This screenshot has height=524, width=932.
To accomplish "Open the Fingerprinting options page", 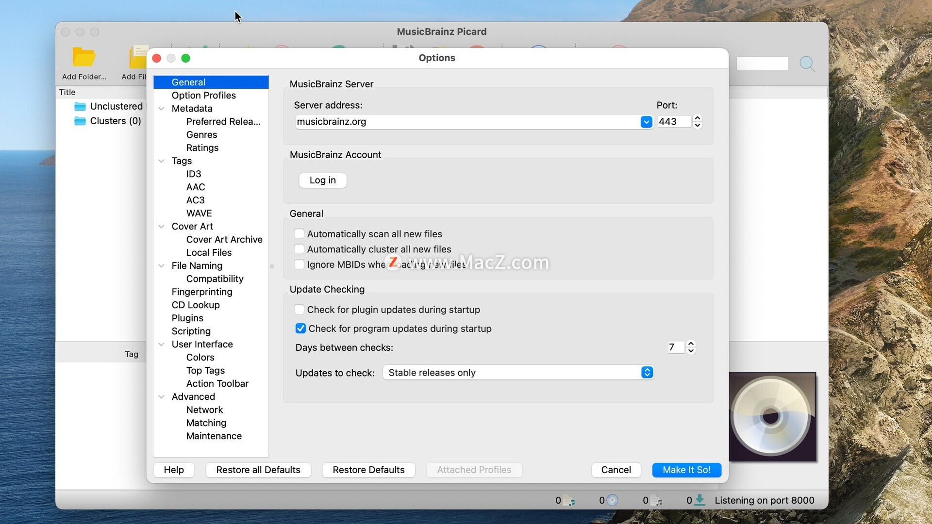I will tap(202, 292).
